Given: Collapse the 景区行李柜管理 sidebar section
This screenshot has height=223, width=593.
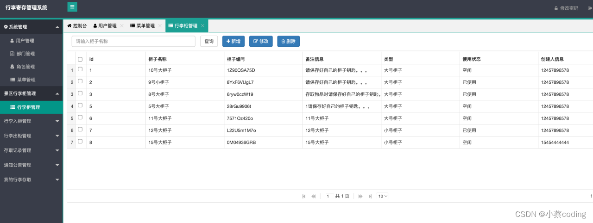Looking at the screenshot, I should (x=31, y=93).
